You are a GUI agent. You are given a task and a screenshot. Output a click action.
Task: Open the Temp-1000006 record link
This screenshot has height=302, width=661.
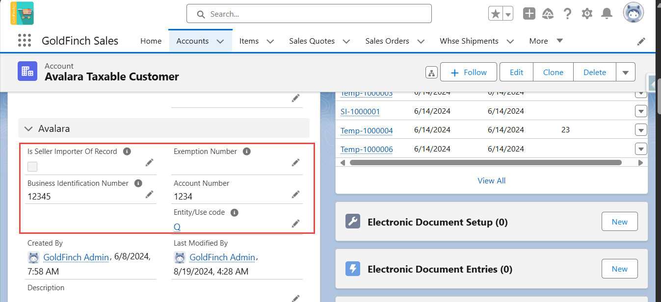(x=367, y=149)
